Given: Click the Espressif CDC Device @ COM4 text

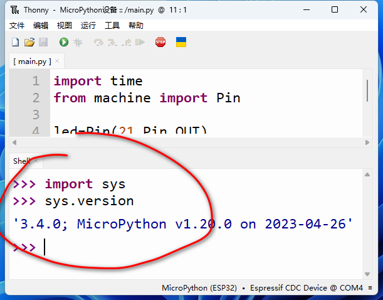Looking at the screenshot, I should click(x=307, y=288).
